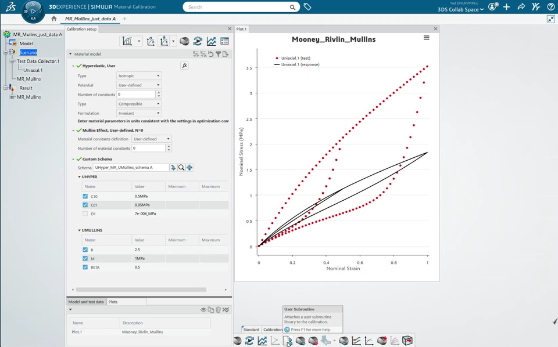Viewport: 558px width, 347px height.
Task: Click the export page icon in Material model header
Action: [x=226, y=54]
